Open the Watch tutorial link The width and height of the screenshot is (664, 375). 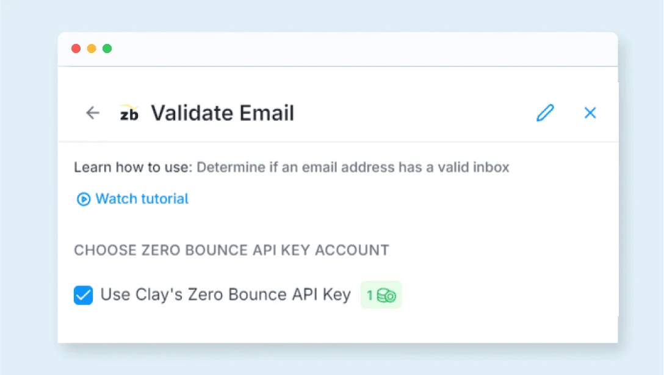141,199
